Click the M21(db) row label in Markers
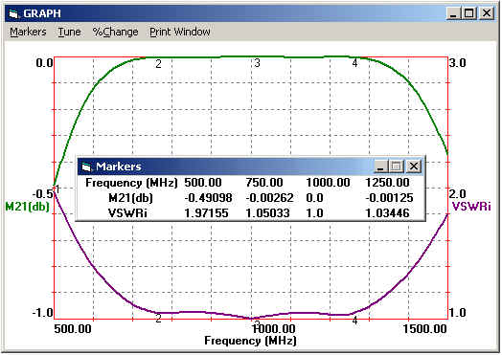The image size is (502, 355). point(130,198)
